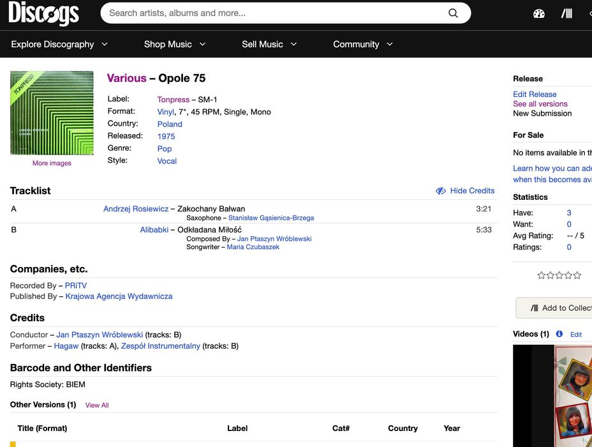592x447 pixels.
Task: Open Zespół Instrumentalny link
Action: click(x=161, y=346)
